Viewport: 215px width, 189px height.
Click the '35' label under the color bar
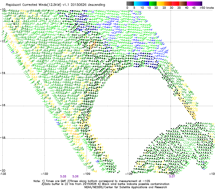pos(179,8)
